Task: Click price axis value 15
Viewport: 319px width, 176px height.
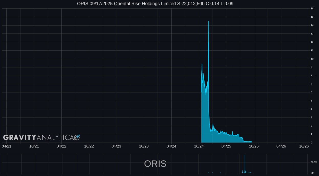Action: (312, 17)
